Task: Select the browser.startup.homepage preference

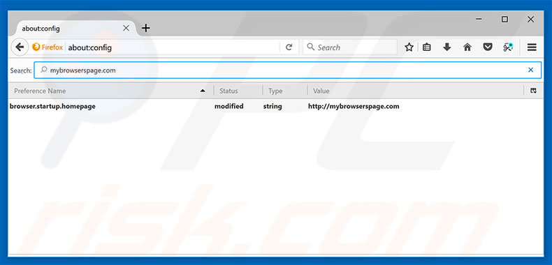Action: click(x=52, y=106)
